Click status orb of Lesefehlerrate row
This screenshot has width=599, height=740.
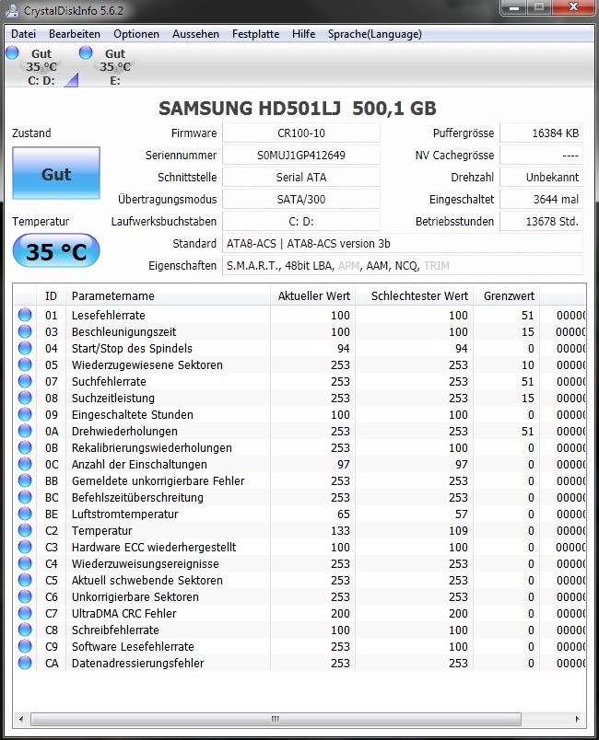pos(25,315)
